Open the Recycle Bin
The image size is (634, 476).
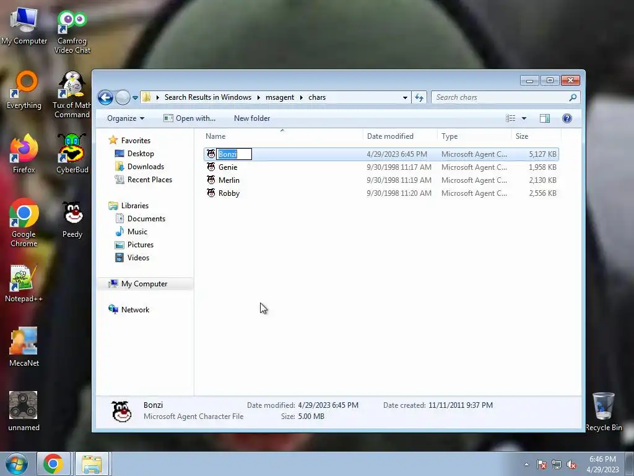click(603, 412)
